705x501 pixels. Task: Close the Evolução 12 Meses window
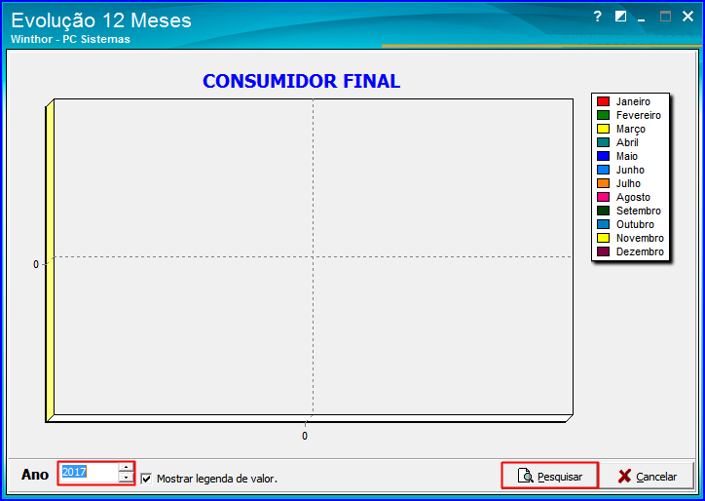[x=687, y=17]
